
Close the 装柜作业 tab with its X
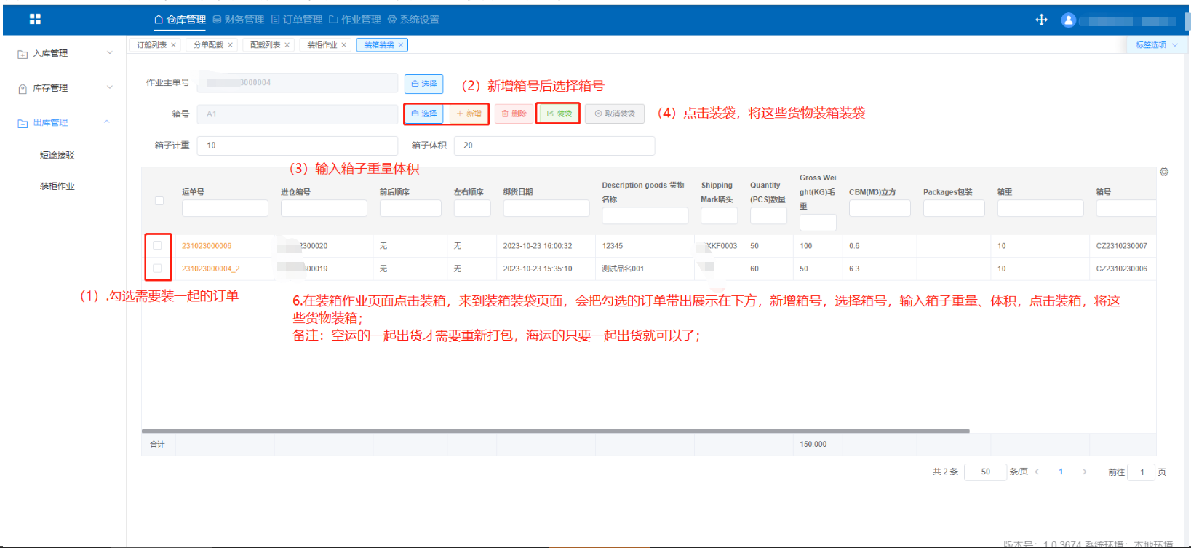click(344, 45)
